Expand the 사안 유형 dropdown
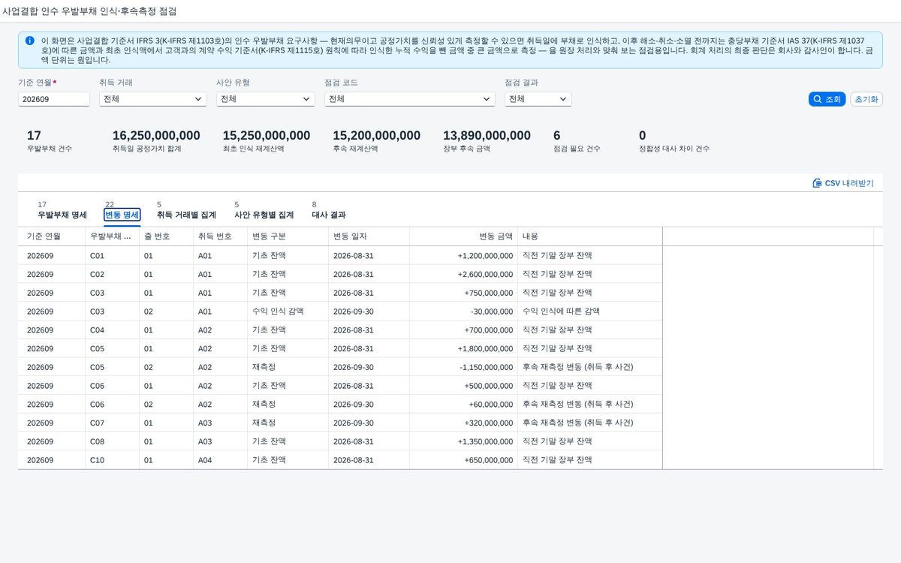The width and height of the screenshot is (901, 563). (265, 99)
